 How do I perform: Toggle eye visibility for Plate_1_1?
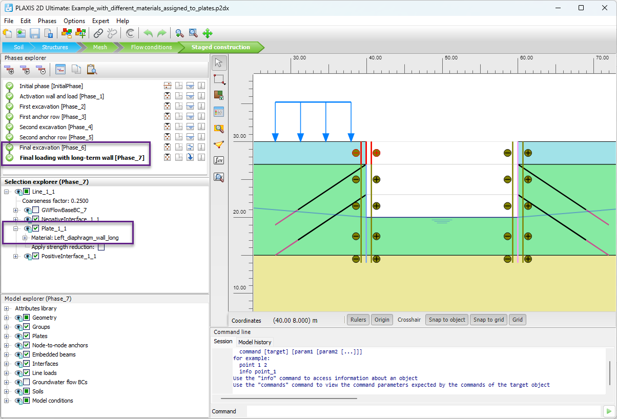click(x=28, y=228)
